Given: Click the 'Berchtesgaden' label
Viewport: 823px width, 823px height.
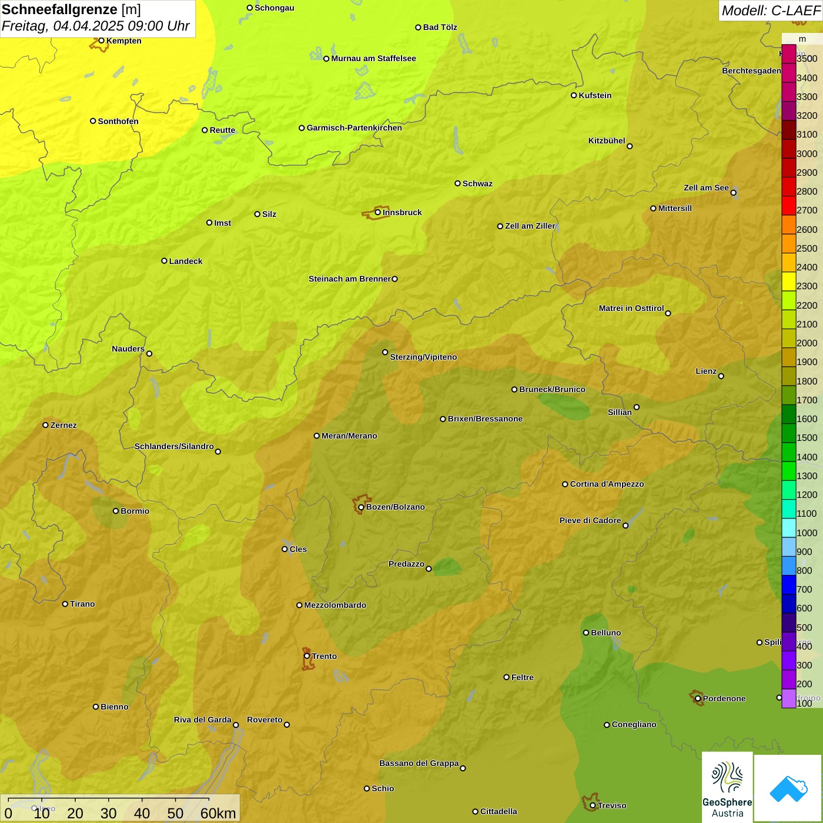Looking at the screenshot, I should (x=751, y=71).
